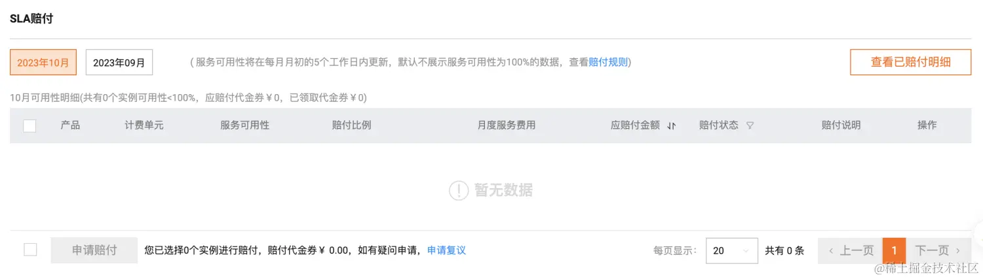Click the 月度服务费用 column header
The width and height of the screenshot is (983, 279).
pos(506,125)
